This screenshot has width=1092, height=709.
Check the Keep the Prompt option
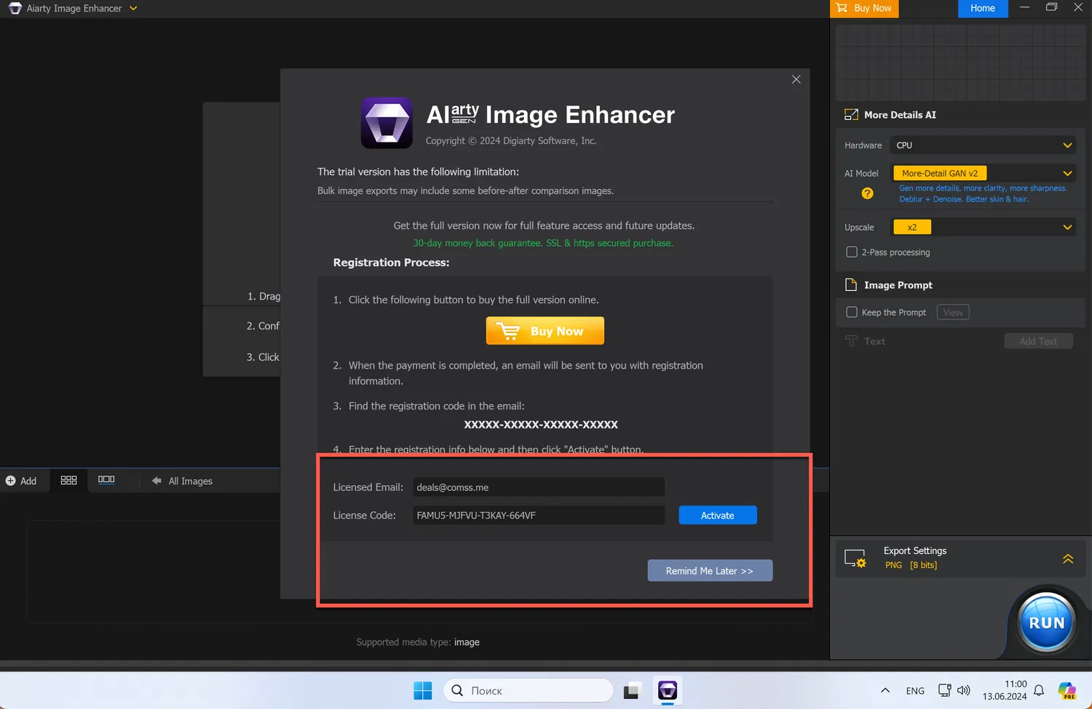tap(852, 312)
